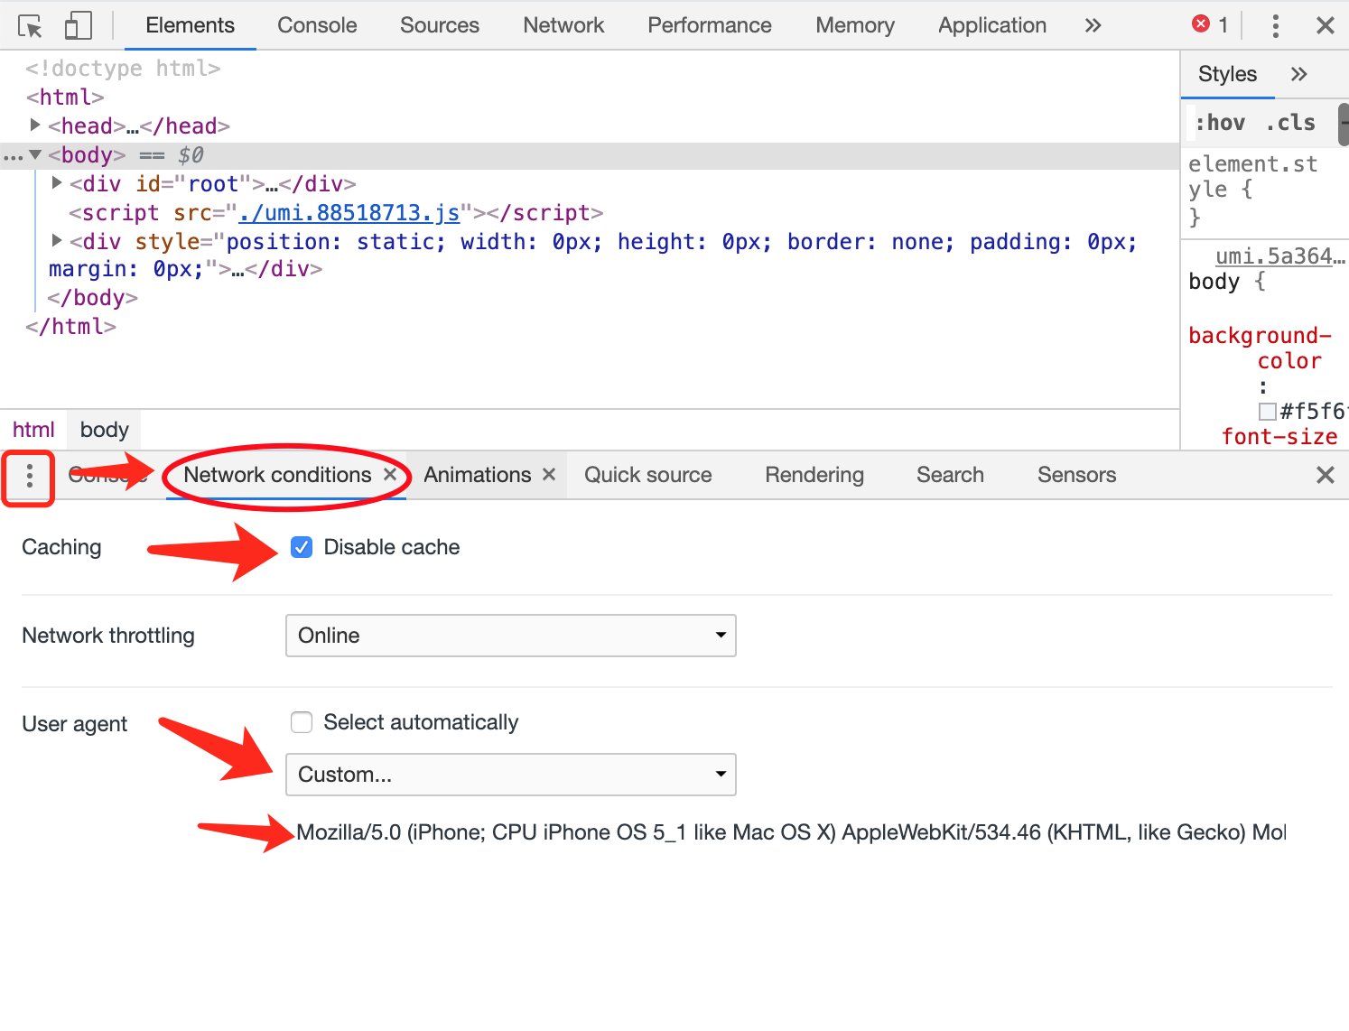
Task: Select the closing /body tag line
Action: [x=92, y=297]
